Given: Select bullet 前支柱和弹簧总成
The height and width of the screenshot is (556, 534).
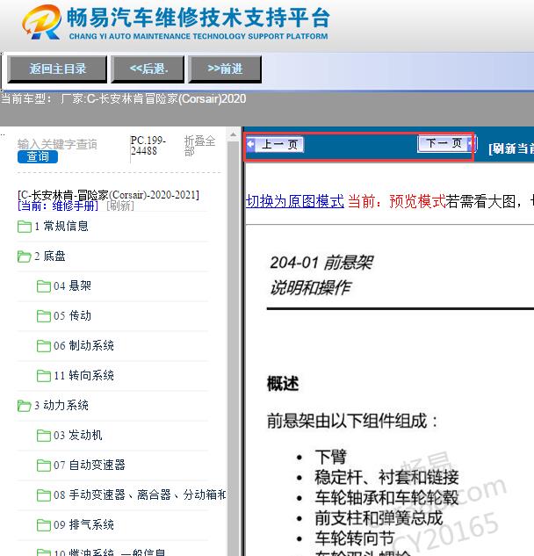Looking at the screenshot, I should pos(379,518).
